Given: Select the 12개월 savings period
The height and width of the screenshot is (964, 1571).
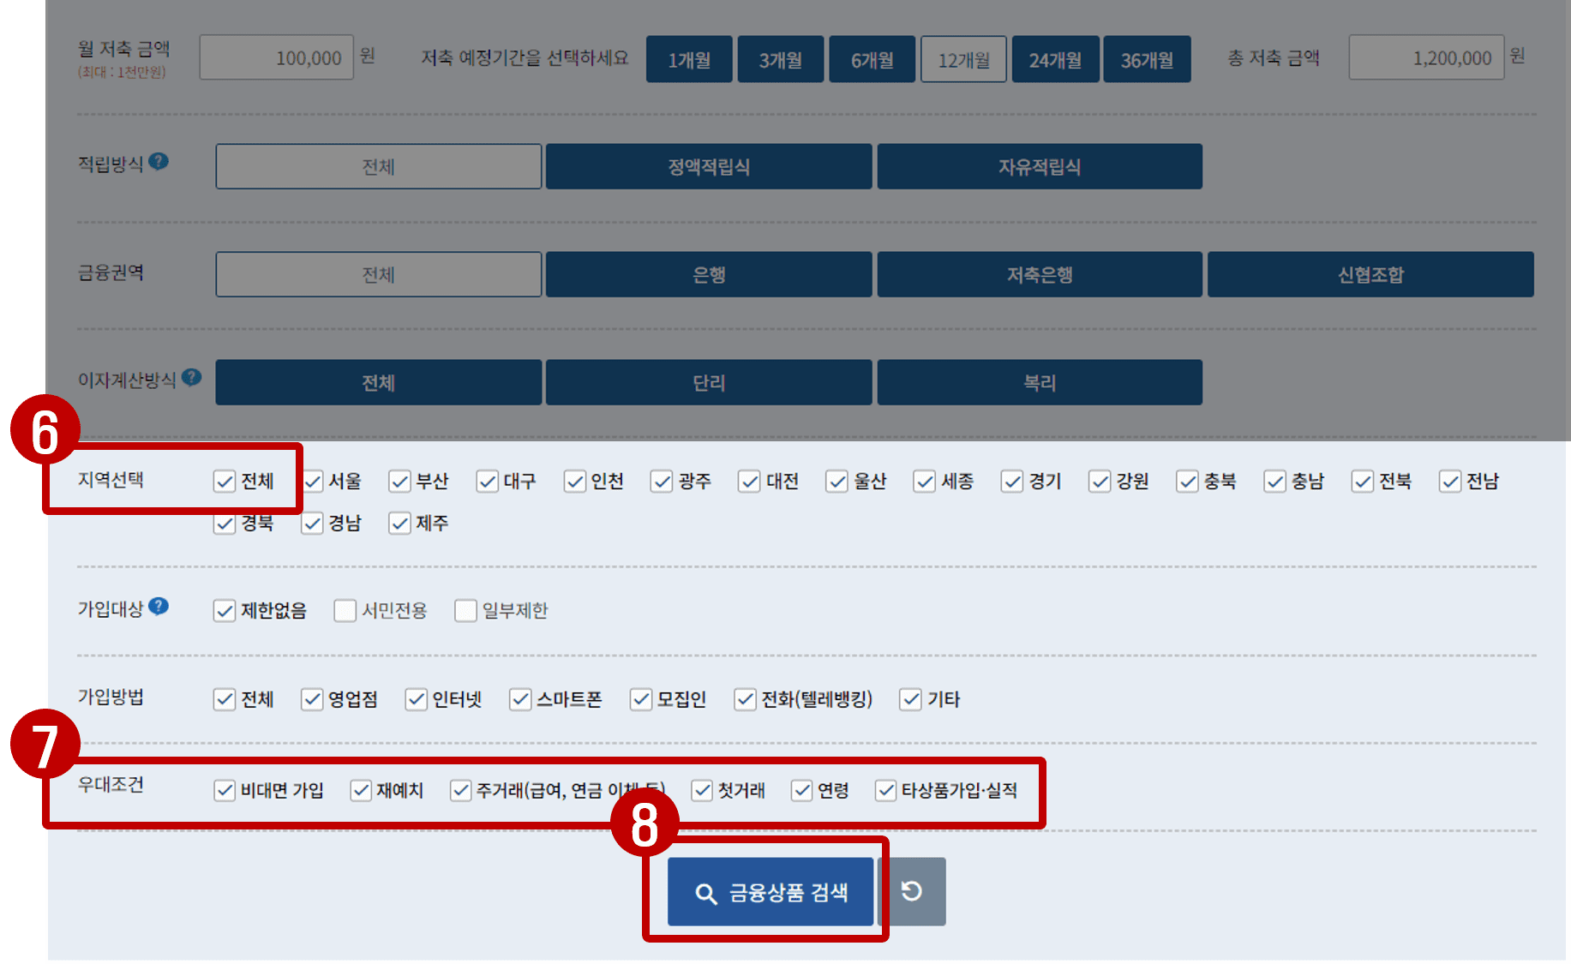Looking at the screenshot, I should tap(963, 58).
